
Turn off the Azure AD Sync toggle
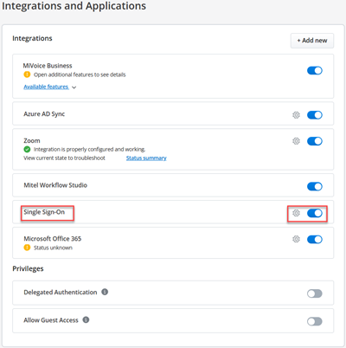[315, 115]
